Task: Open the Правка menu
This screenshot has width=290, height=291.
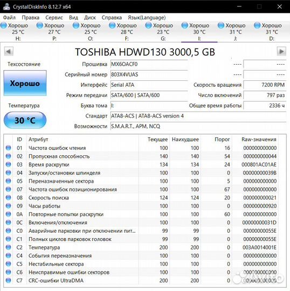Action: pyautogui.click(x=30, y=18)
